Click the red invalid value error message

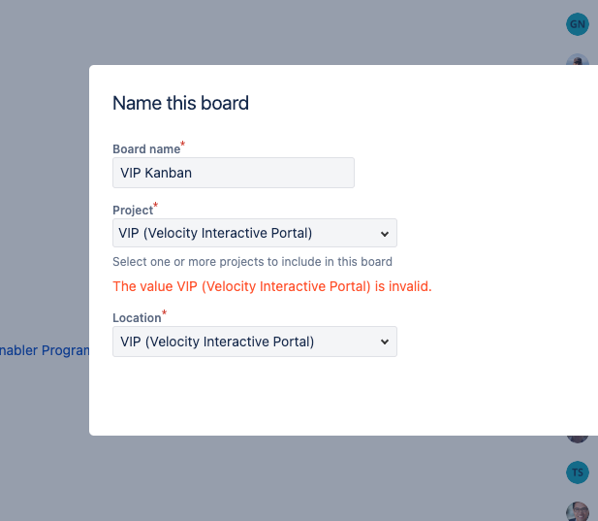[272, 286]
